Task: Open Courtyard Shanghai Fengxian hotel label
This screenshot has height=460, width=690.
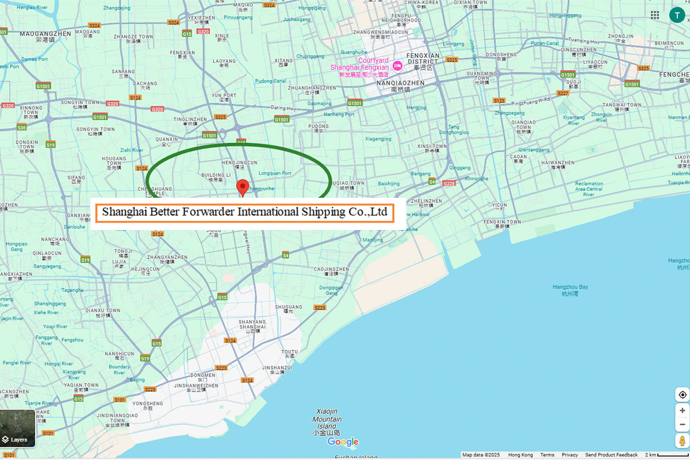Action: pos(359,67)
